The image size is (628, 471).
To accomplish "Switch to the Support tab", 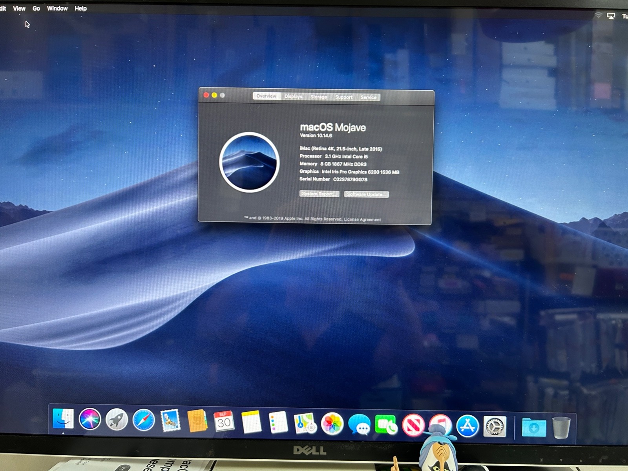I will tap(344, 97).
